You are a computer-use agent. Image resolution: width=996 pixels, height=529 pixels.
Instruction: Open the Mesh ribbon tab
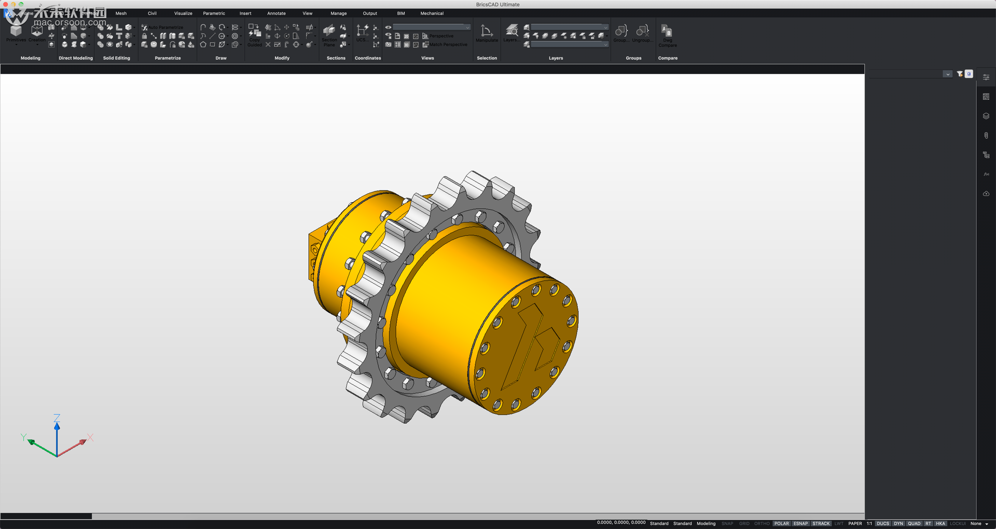coord(121,13)
